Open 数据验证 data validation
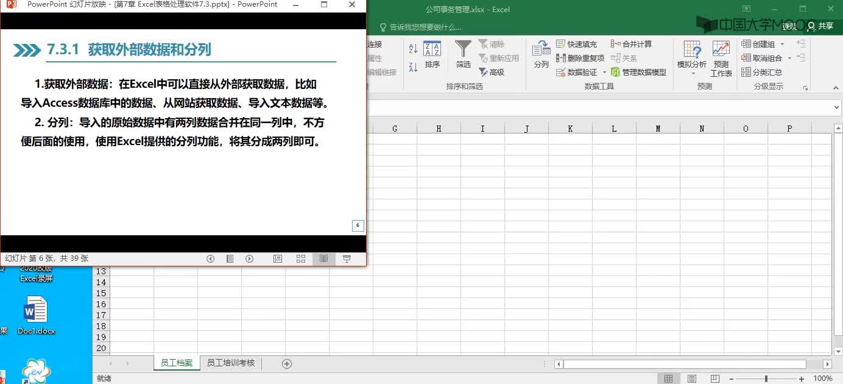 [577, 72]
